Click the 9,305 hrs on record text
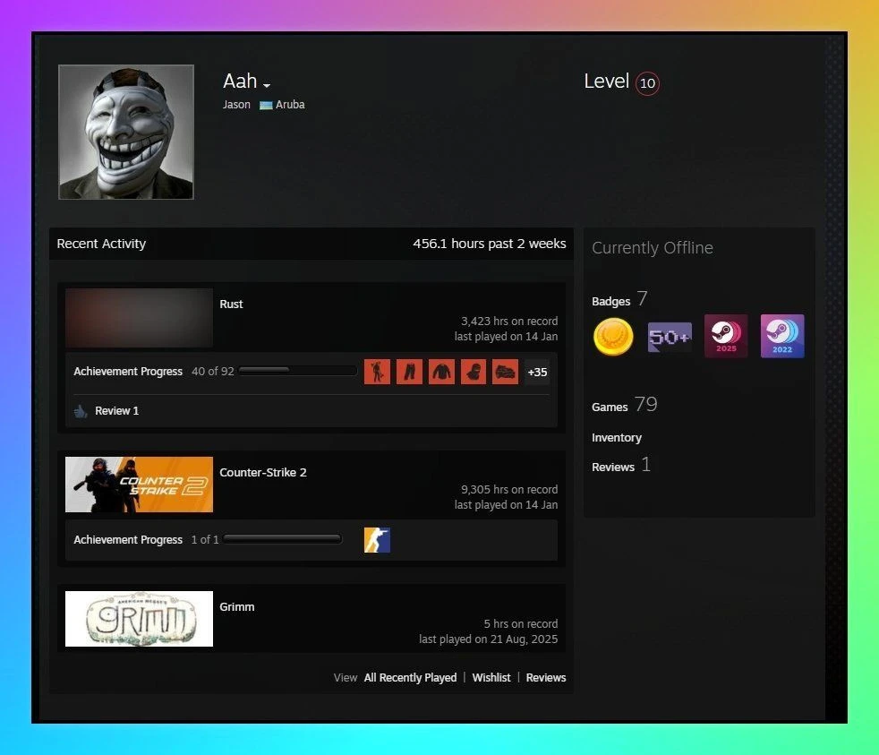 click(x=509, y=490)
